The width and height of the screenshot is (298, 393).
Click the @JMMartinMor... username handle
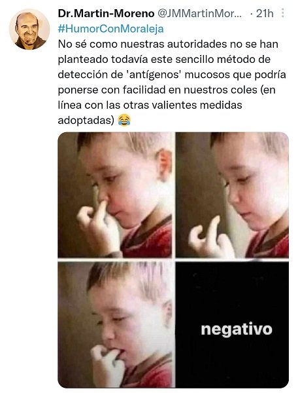click(199, 13)
